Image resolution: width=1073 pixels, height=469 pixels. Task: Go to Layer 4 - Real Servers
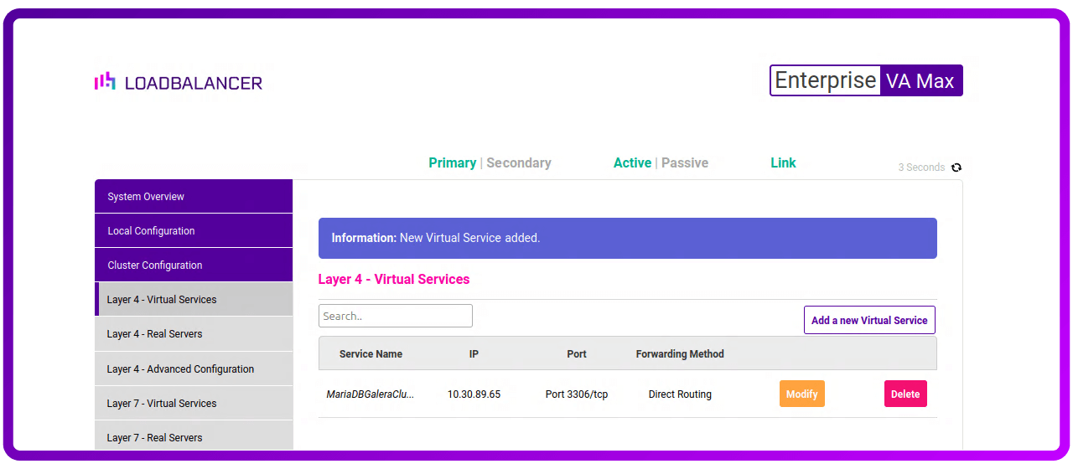click(194, 334)
